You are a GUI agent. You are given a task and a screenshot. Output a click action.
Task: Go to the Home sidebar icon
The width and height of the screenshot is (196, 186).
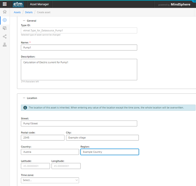5,12
